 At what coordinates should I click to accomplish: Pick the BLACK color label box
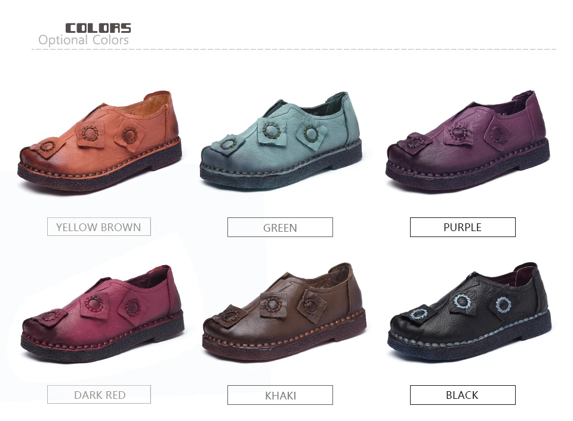coord(463,395)
